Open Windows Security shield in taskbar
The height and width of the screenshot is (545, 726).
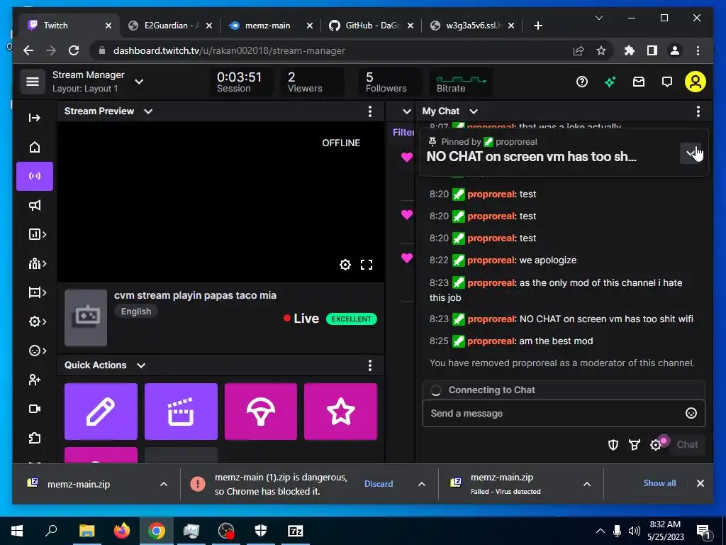coord(261,531)
